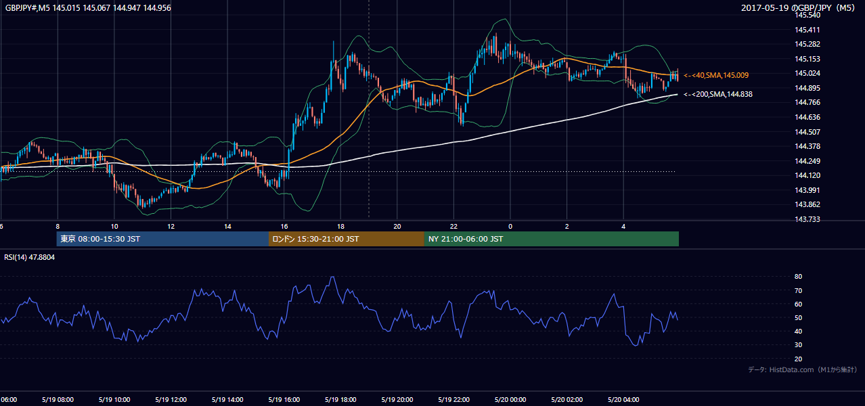Click the 5/19 10:00 bottom date label

[x=114, y=400]
